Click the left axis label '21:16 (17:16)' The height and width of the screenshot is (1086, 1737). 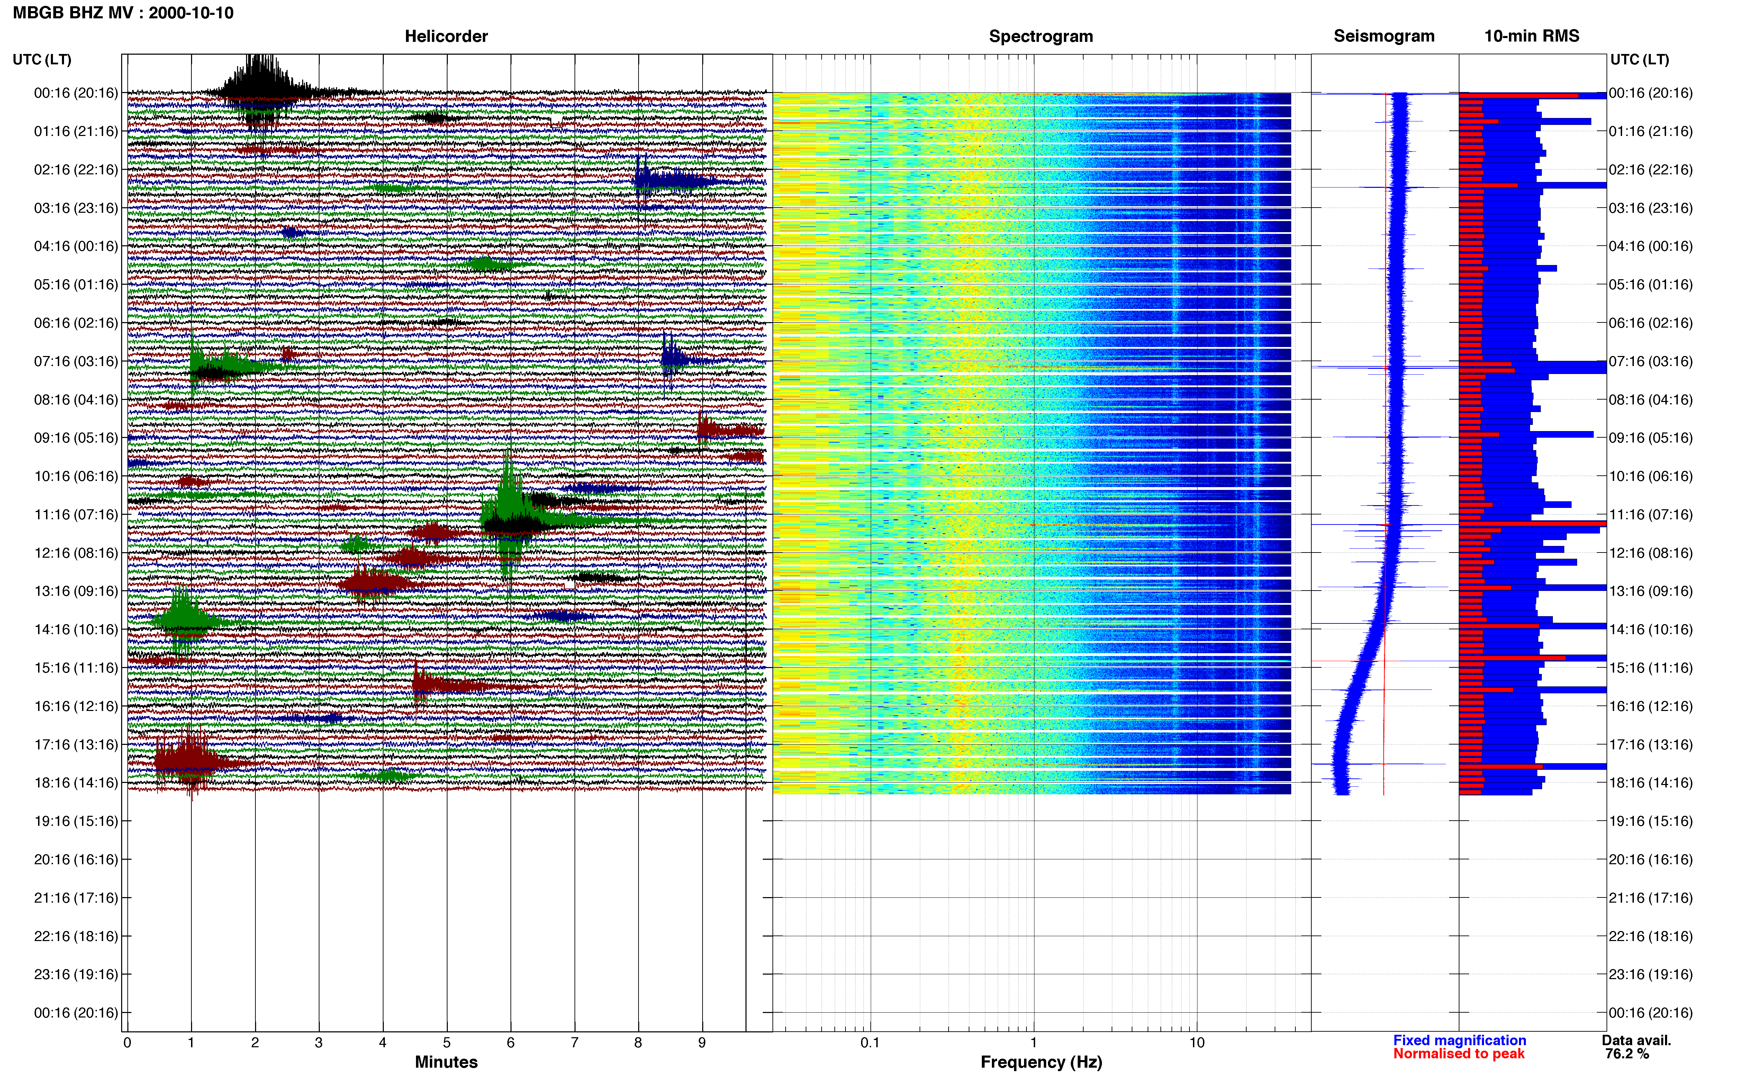[75, 898]
